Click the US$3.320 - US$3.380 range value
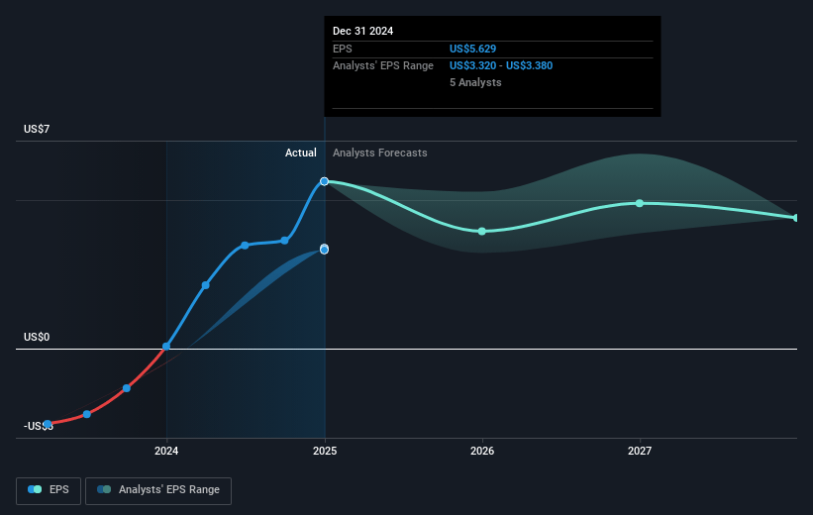This screenshot has width=813, height=515. (501, 66)
